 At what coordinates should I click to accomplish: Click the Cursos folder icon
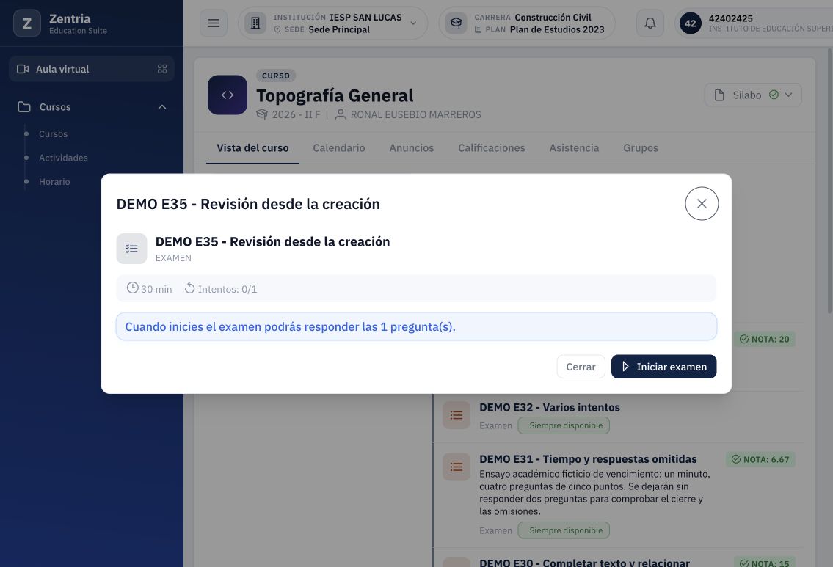pos(24,106)
